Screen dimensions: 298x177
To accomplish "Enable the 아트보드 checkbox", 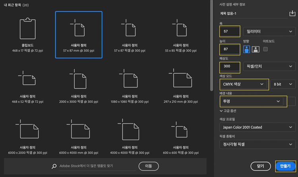I will click(x=265, y=49).
